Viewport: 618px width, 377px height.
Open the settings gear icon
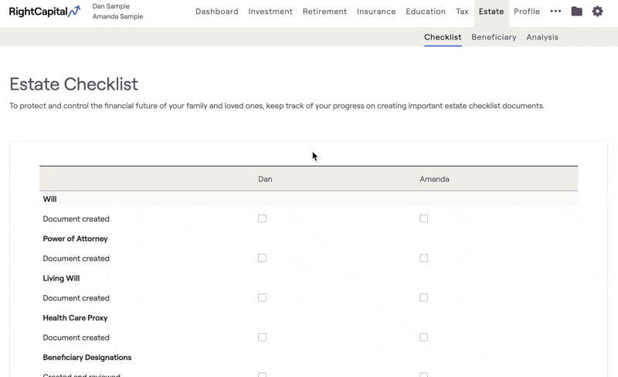[597, 12]
